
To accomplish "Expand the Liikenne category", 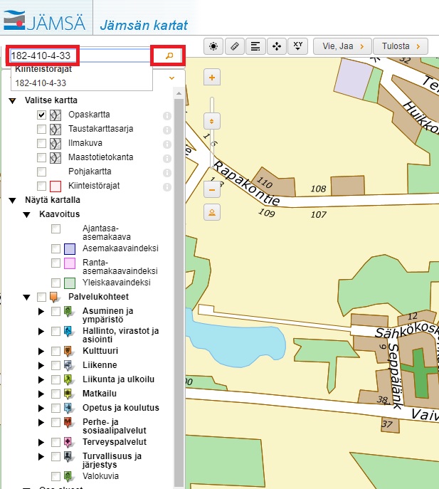I will pyautogui.click(x=41, y=365).
